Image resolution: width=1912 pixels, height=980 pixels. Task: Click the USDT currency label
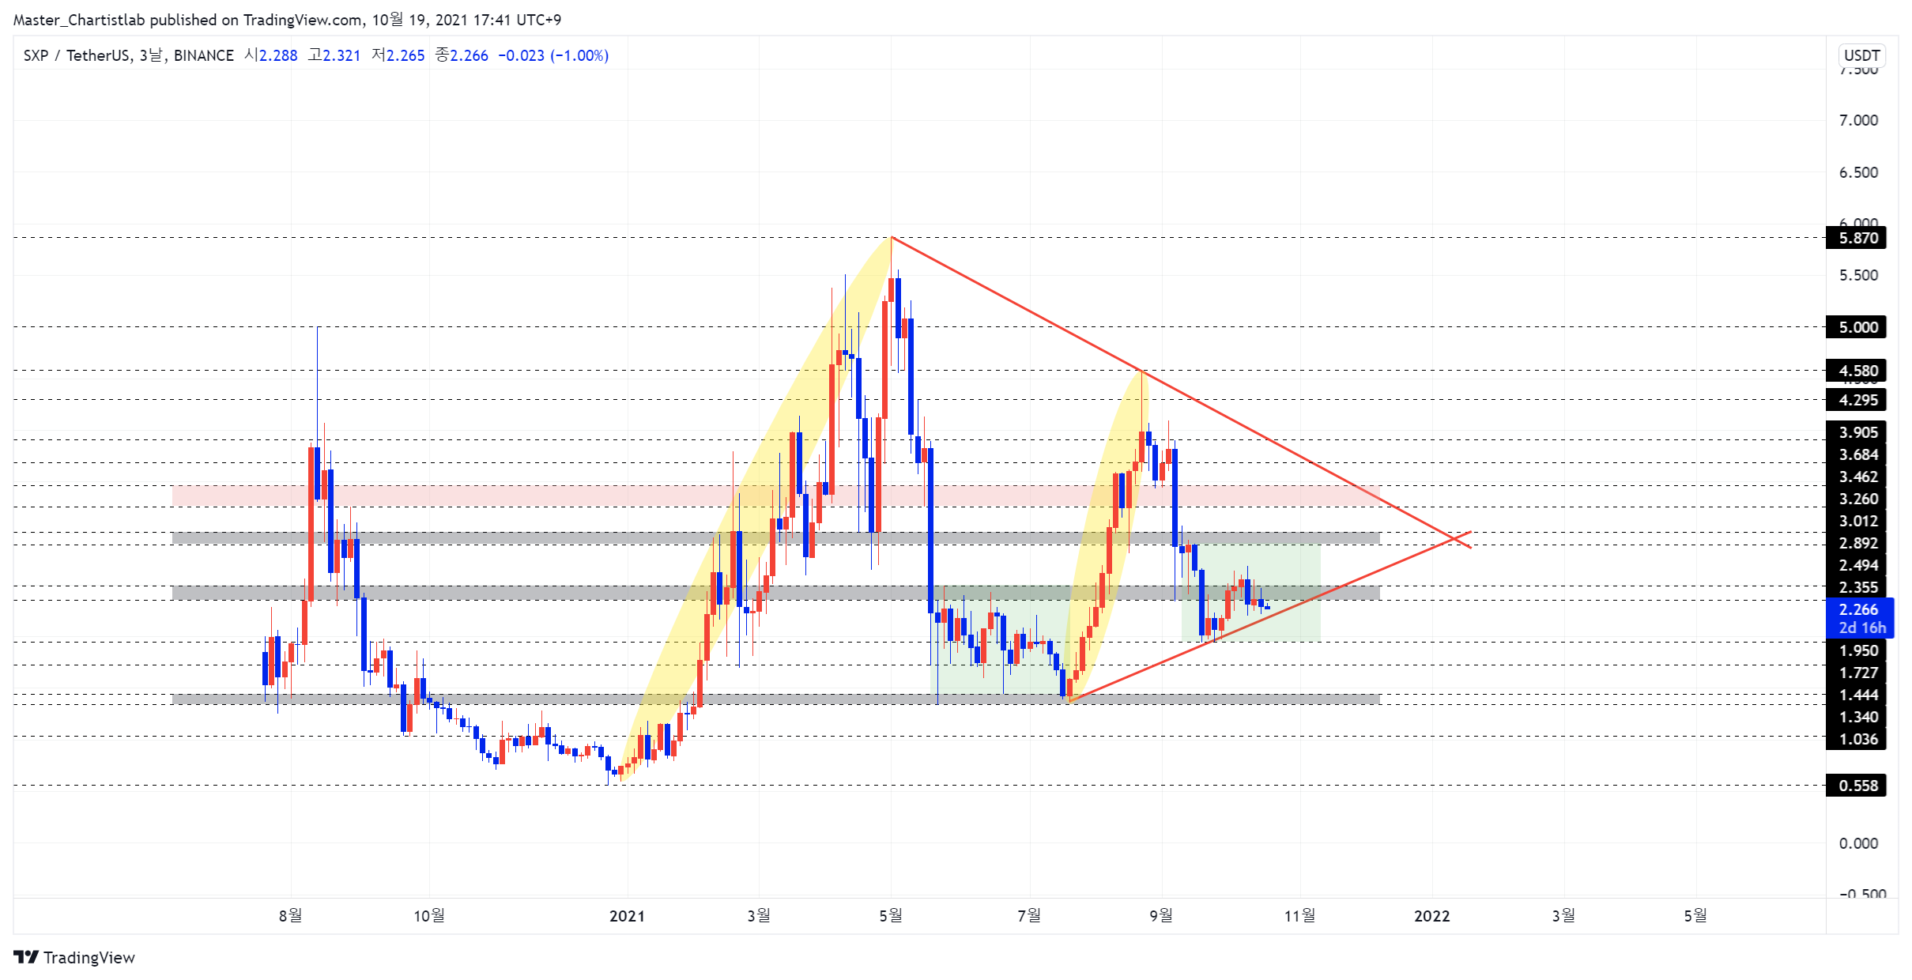pos(1861,55)
